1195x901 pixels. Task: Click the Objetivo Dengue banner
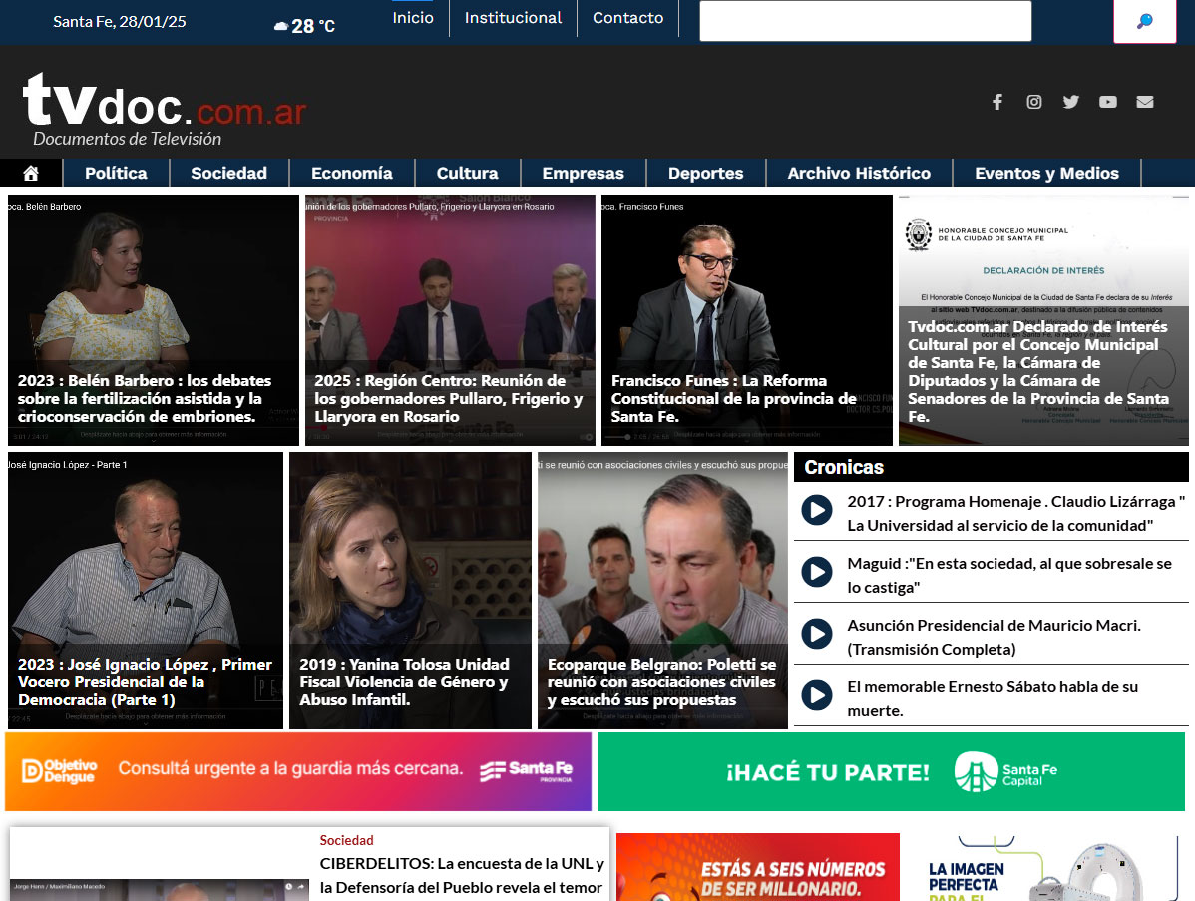click(298, 771)
